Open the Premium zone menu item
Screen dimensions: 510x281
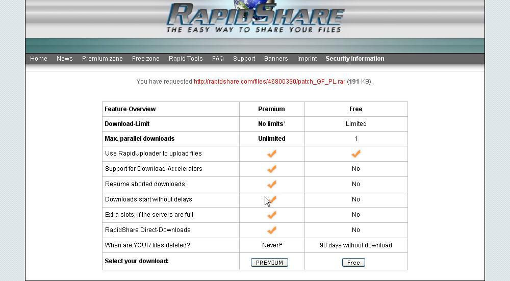(102, 59)
